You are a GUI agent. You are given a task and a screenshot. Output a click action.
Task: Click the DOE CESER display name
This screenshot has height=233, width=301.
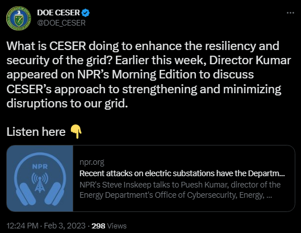[x=58, y=13]
